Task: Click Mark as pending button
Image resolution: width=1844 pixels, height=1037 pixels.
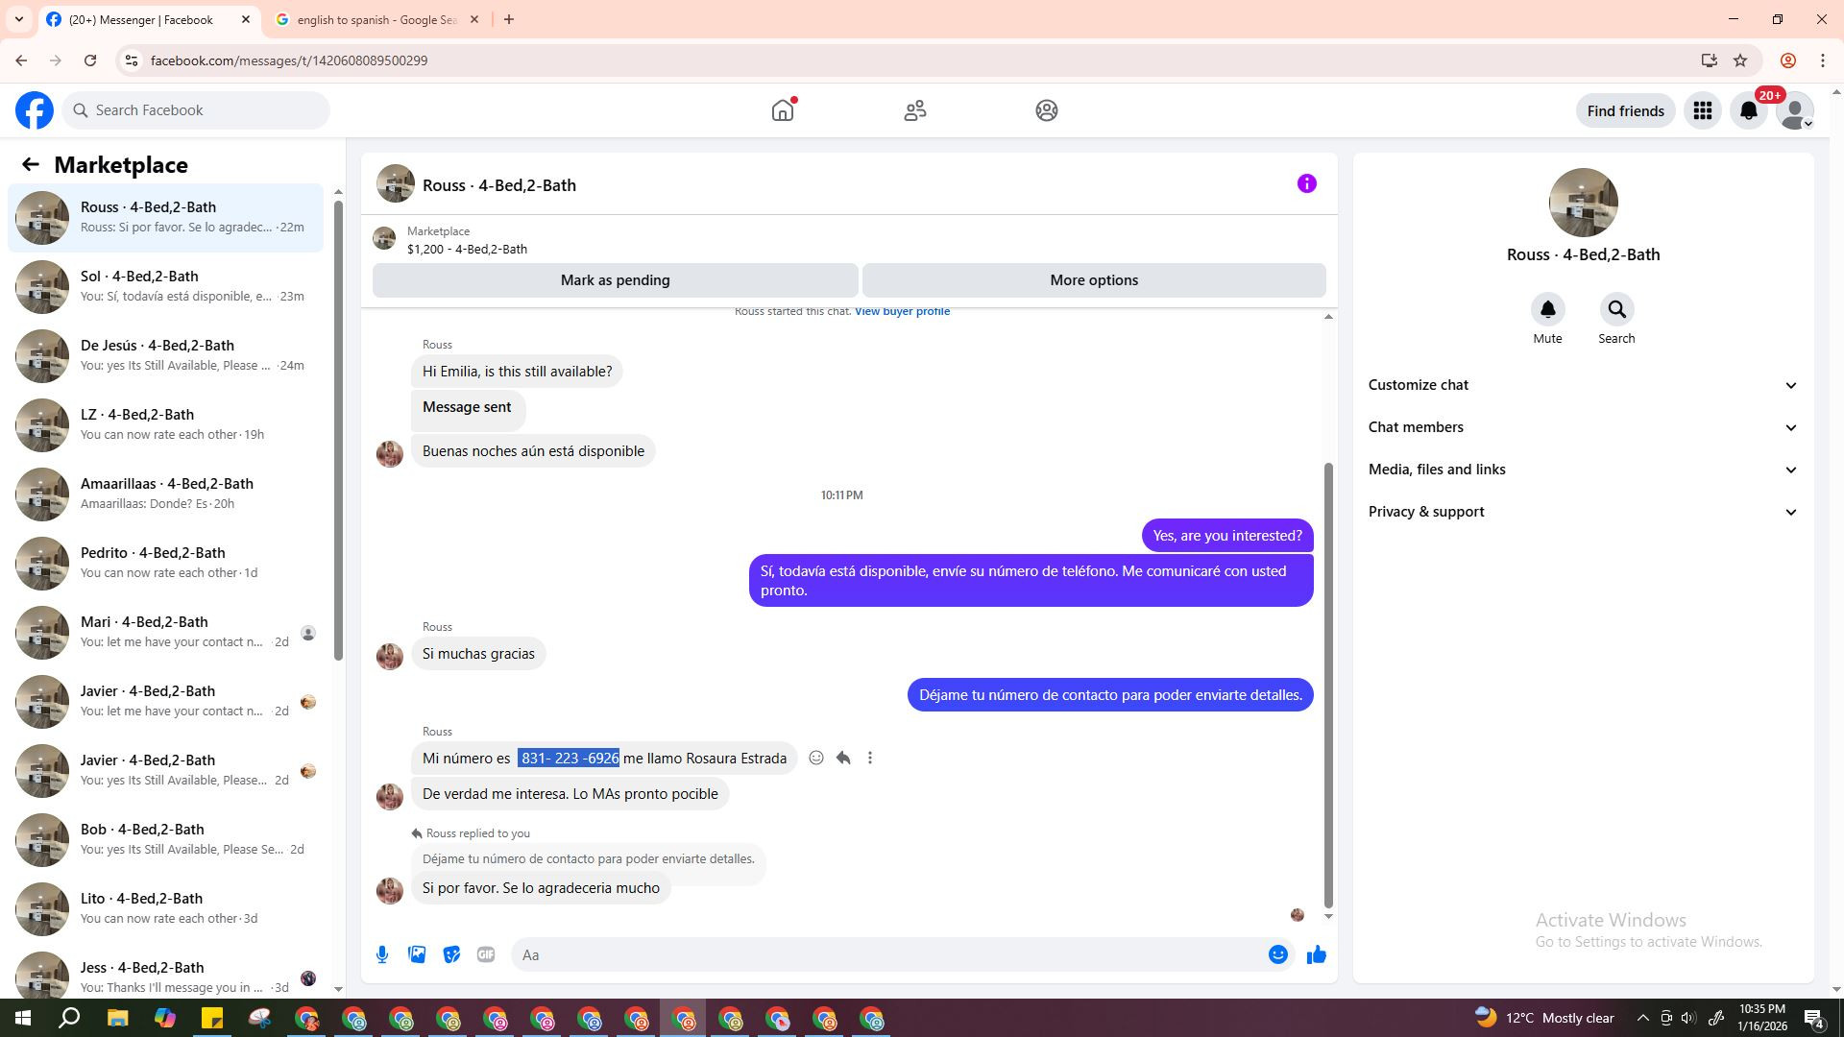Action: 615,280
